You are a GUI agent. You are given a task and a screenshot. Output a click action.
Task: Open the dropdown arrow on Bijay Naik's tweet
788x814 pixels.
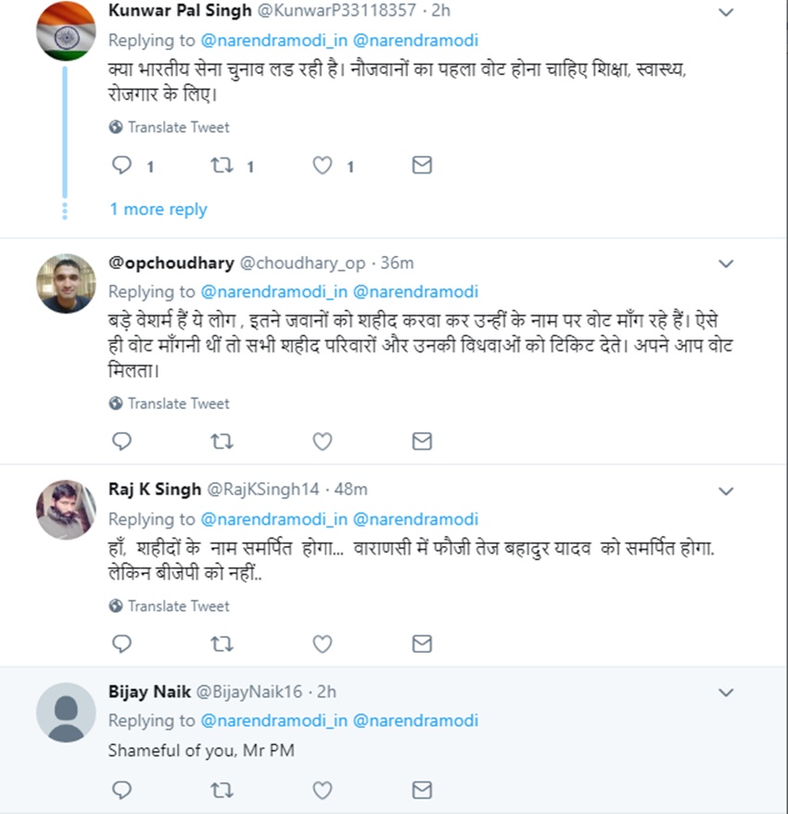click(x=726, y=693)
